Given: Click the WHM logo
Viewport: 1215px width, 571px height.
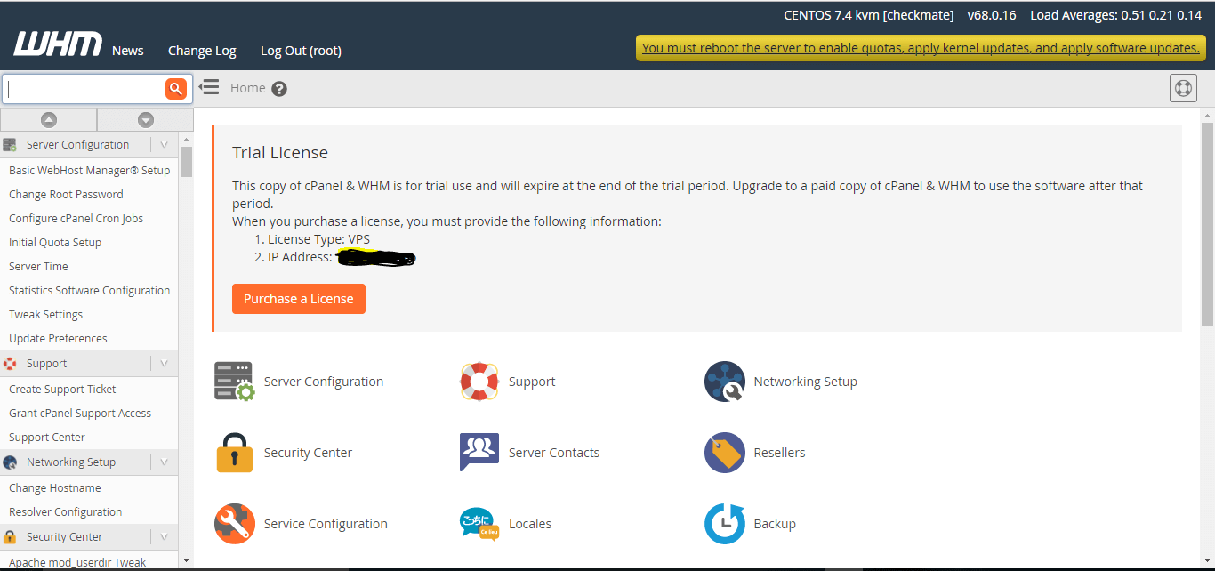Looking at the screenshot, I should click(58, 44).
